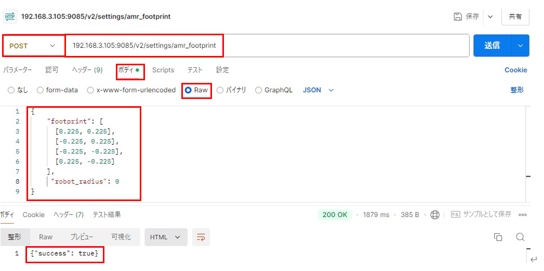
Task: Click the 共有 share button
Action: pyautogui.click(x=515, y=17)
